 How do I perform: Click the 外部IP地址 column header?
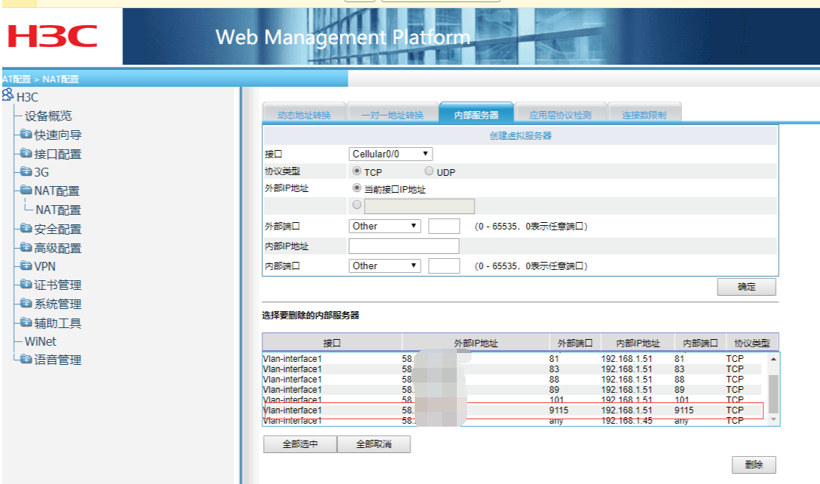coord(476,343)
